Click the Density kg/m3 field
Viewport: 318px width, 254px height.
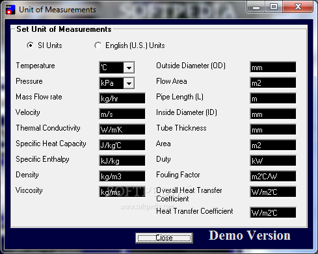click(x=122, y=177)
